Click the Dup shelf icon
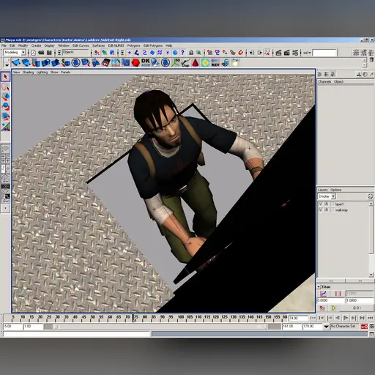The height and width of the screenshot is (375, 375). click(x=185, y=63)
